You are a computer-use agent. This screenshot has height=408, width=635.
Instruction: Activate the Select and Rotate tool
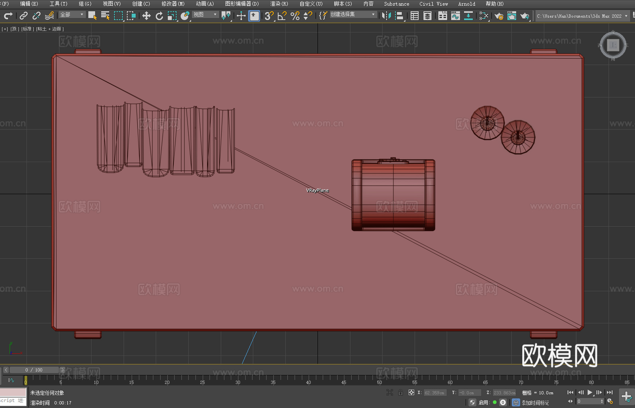tap(159, 16)
